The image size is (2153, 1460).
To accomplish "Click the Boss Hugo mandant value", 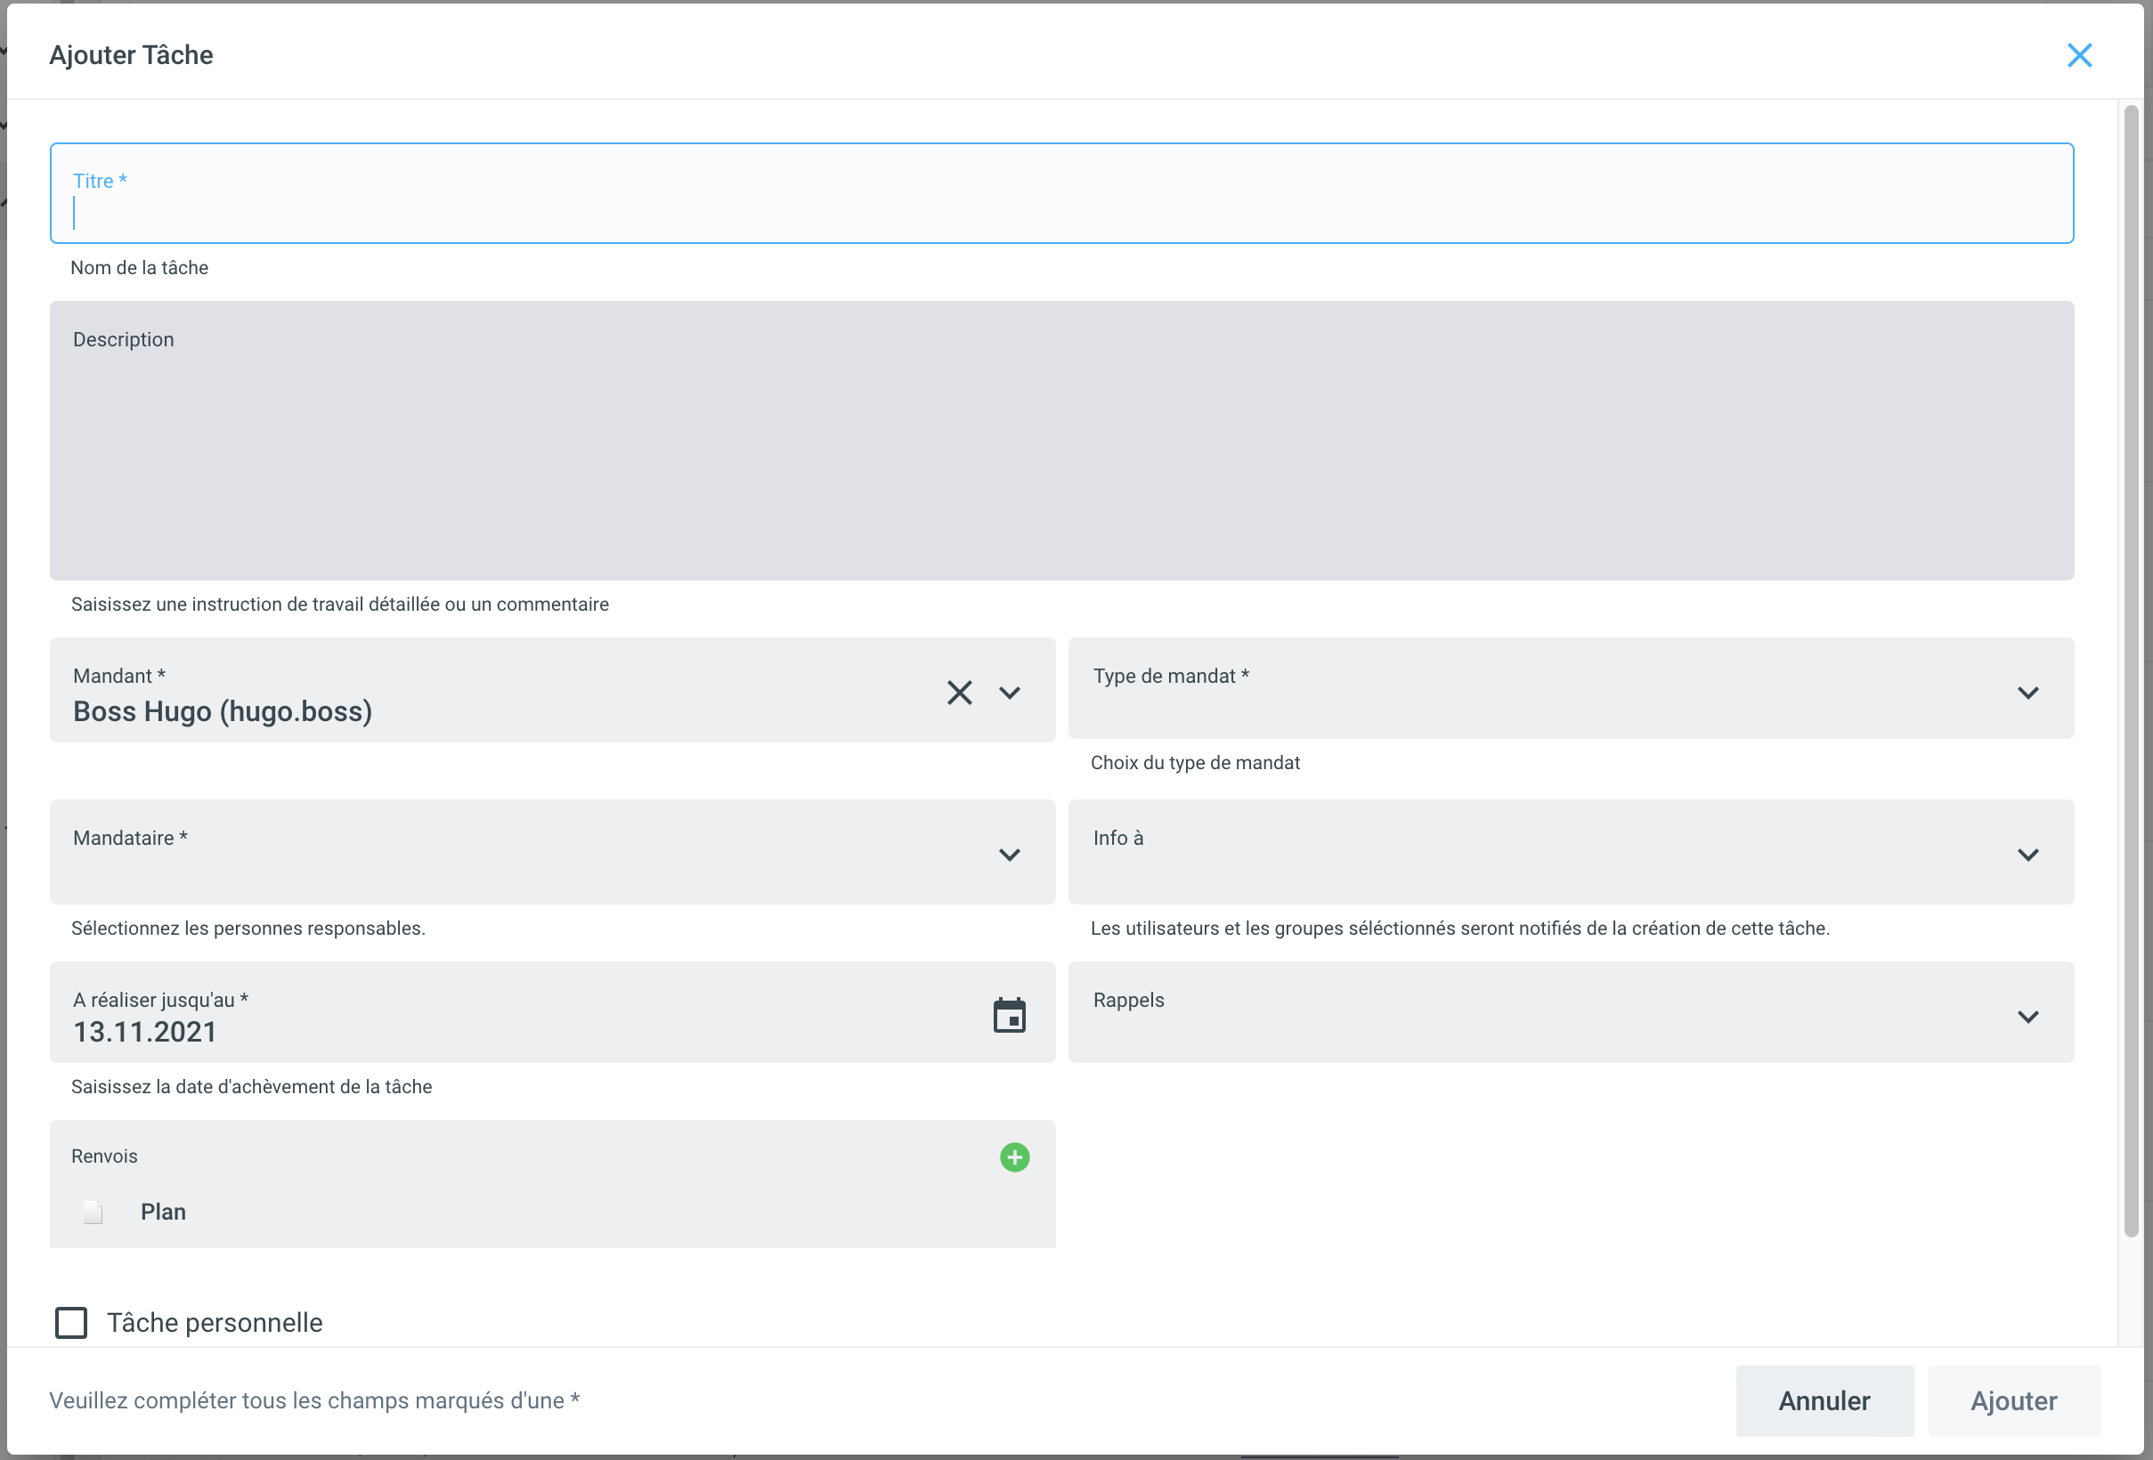I will 223,711.
